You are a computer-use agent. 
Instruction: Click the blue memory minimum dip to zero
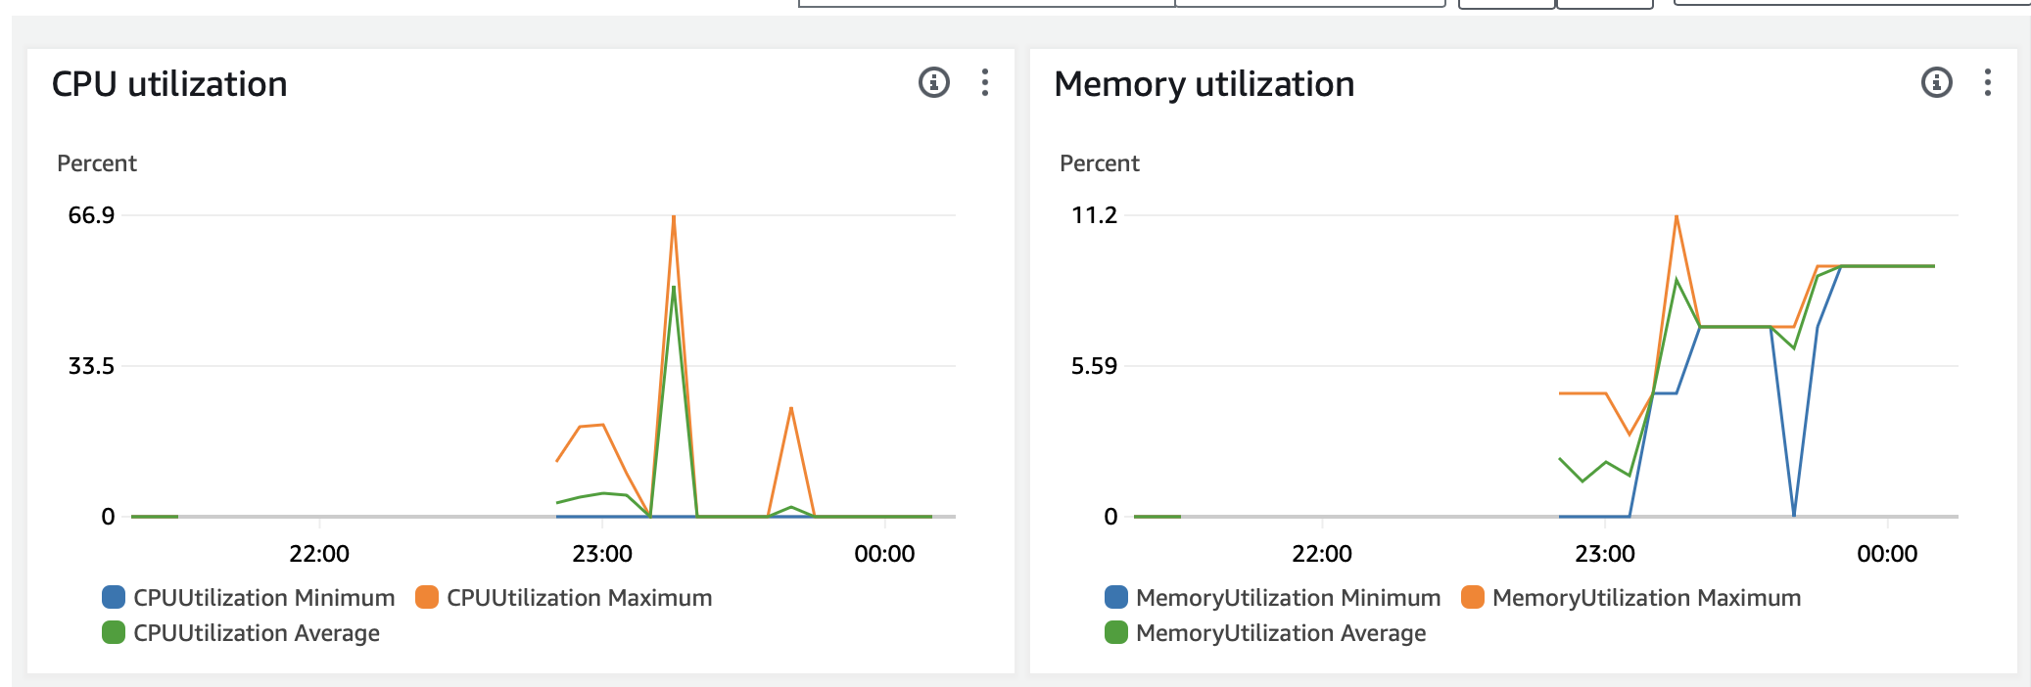click(1794, 514)
